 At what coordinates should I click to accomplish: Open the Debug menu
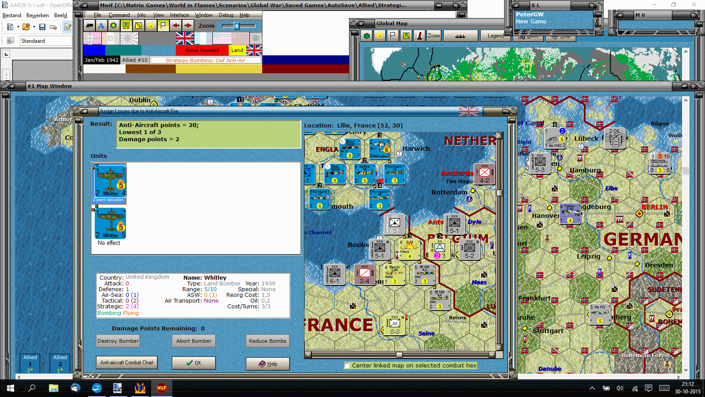pos(226,15)
